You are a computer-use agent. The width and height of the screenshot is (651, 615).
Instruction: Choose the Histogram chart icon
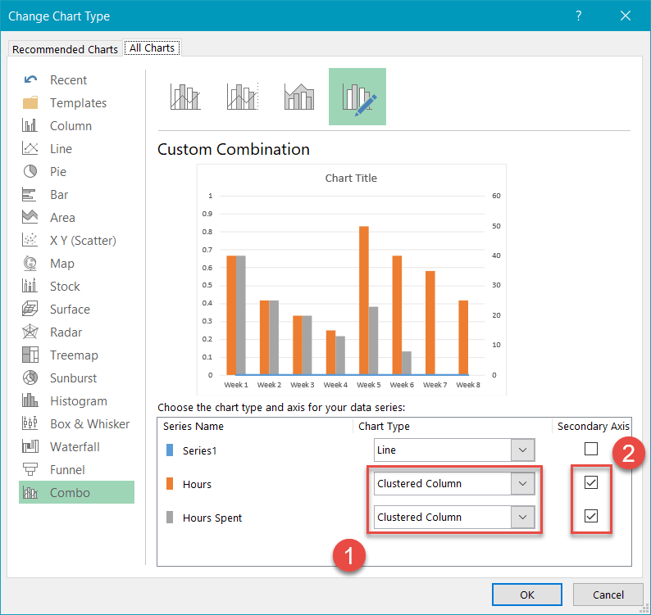point(30,400)
